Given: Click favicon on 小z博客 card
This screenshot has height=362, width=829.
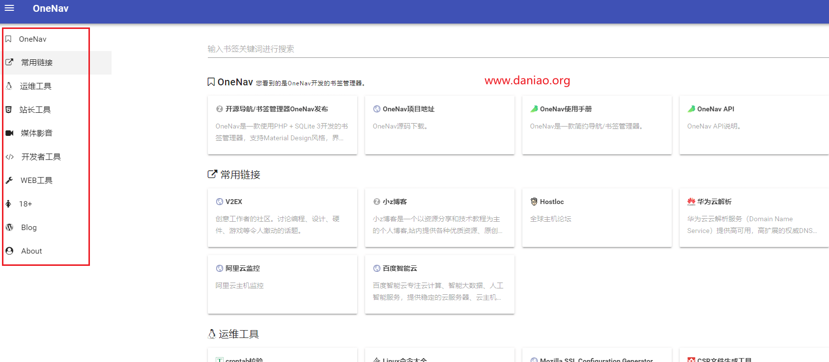Looking at the screenshot, I should [x=377, y=202].
